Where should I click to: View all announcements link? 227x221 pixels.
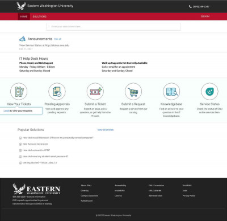pyautogui.click(x=57, y=39)
